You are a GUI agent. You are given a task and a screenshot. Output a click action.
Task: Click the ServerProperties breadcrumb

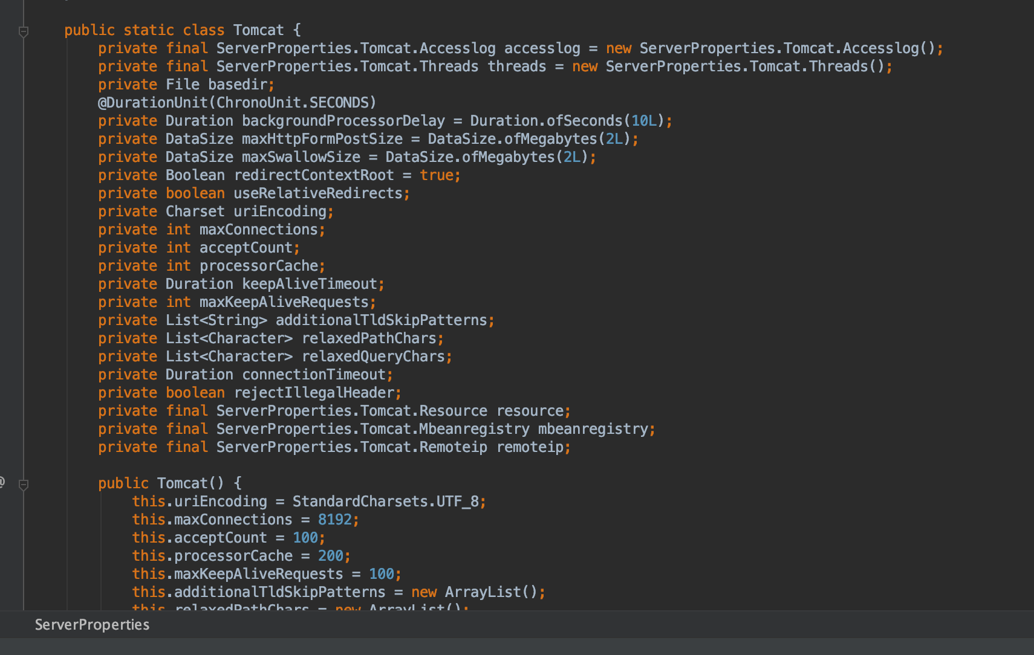(x=92, y=625)
